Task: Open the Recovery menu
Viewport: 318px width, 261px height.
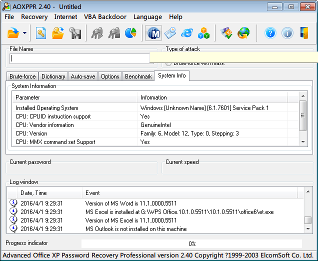Action: coord(34,17)
